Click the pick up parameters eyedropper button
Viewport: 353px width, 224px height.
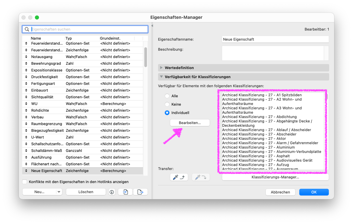click(x=179, y=177)
